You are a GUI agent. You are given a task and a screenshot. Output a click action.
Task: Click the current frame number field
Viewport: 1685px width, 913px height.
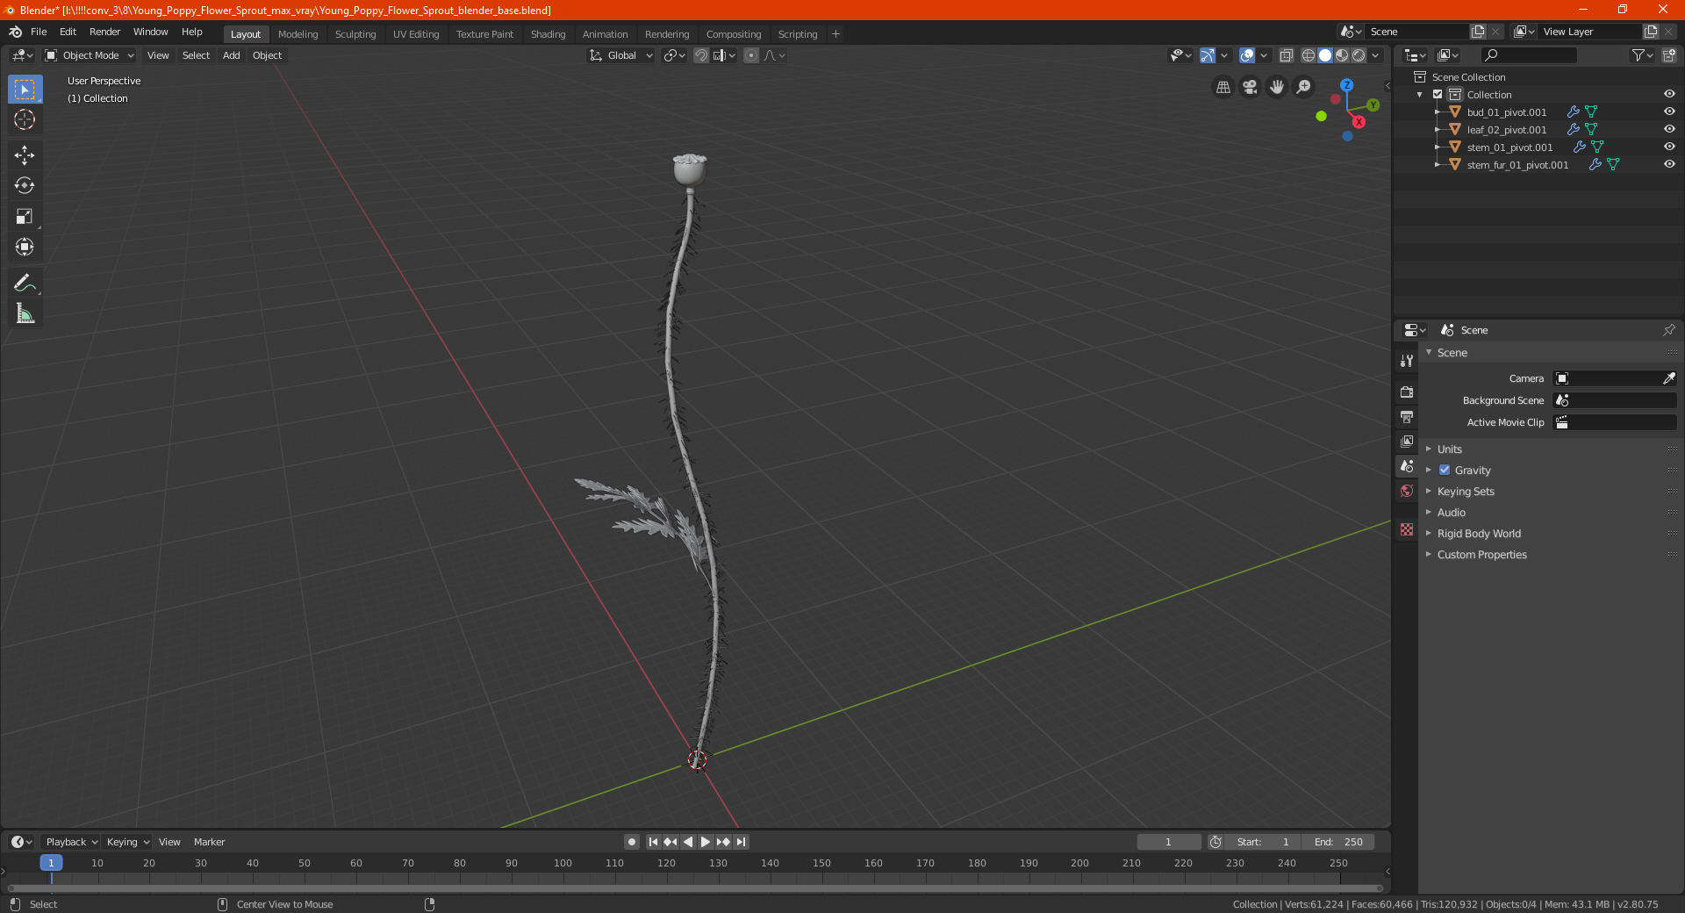click(x=1168, y=842)
